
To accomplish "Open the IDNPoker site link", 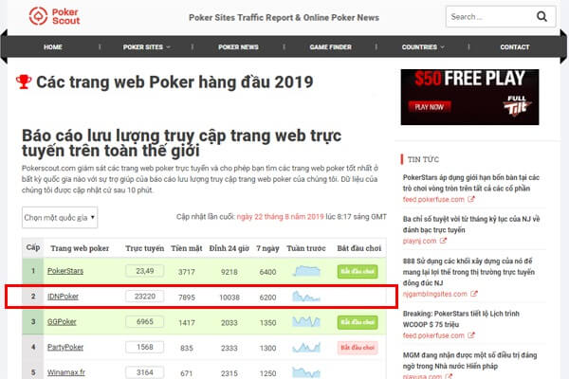I will 63,297.
